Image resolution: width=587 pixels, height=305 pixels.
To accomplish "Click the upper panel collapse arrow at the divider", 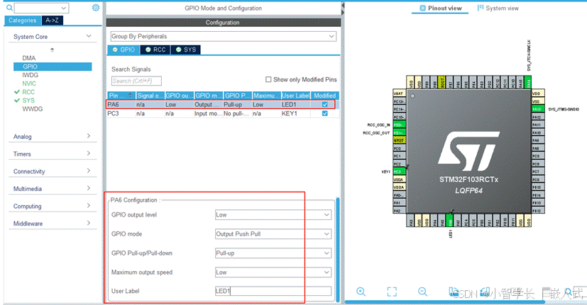I will [343, 6].
